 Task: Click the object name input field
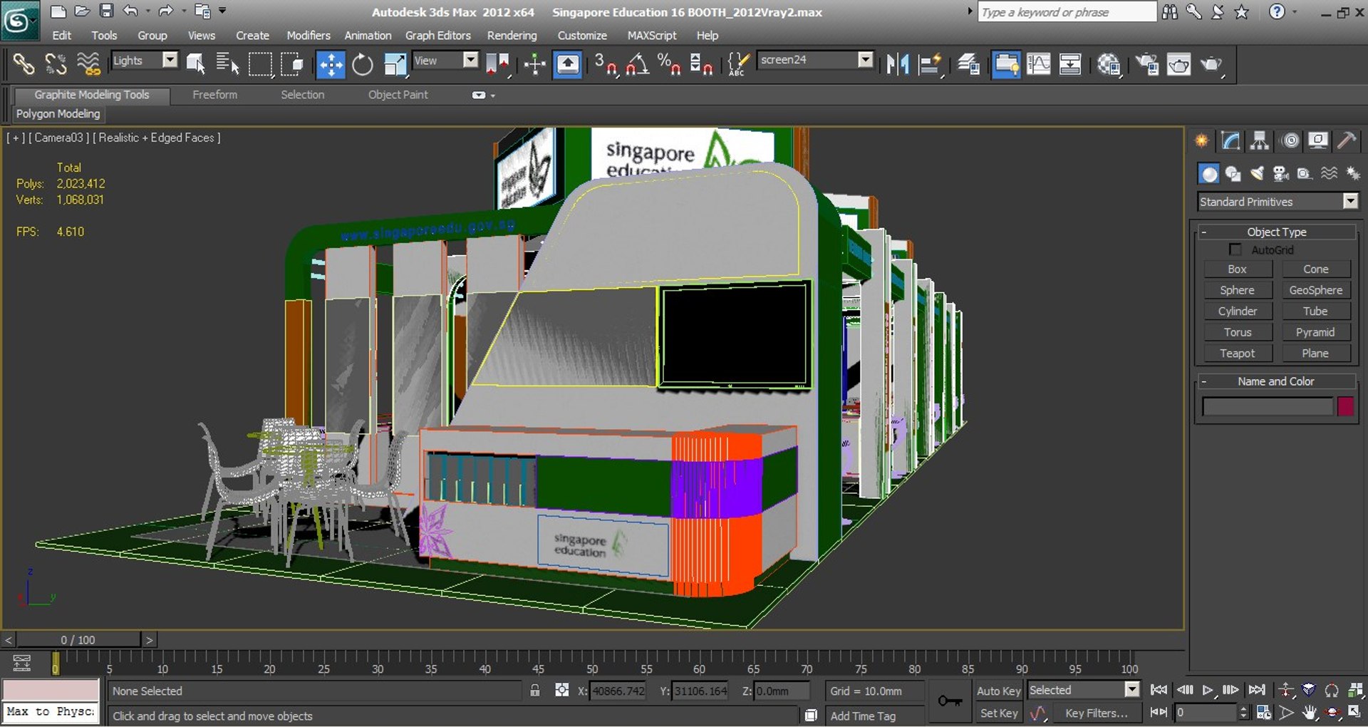pyautogui.click(x=1267, y=406)
